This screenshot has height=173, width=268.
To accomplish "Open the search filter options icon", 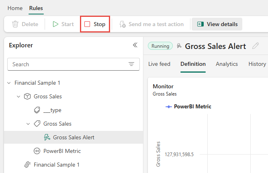I will 131,64.
